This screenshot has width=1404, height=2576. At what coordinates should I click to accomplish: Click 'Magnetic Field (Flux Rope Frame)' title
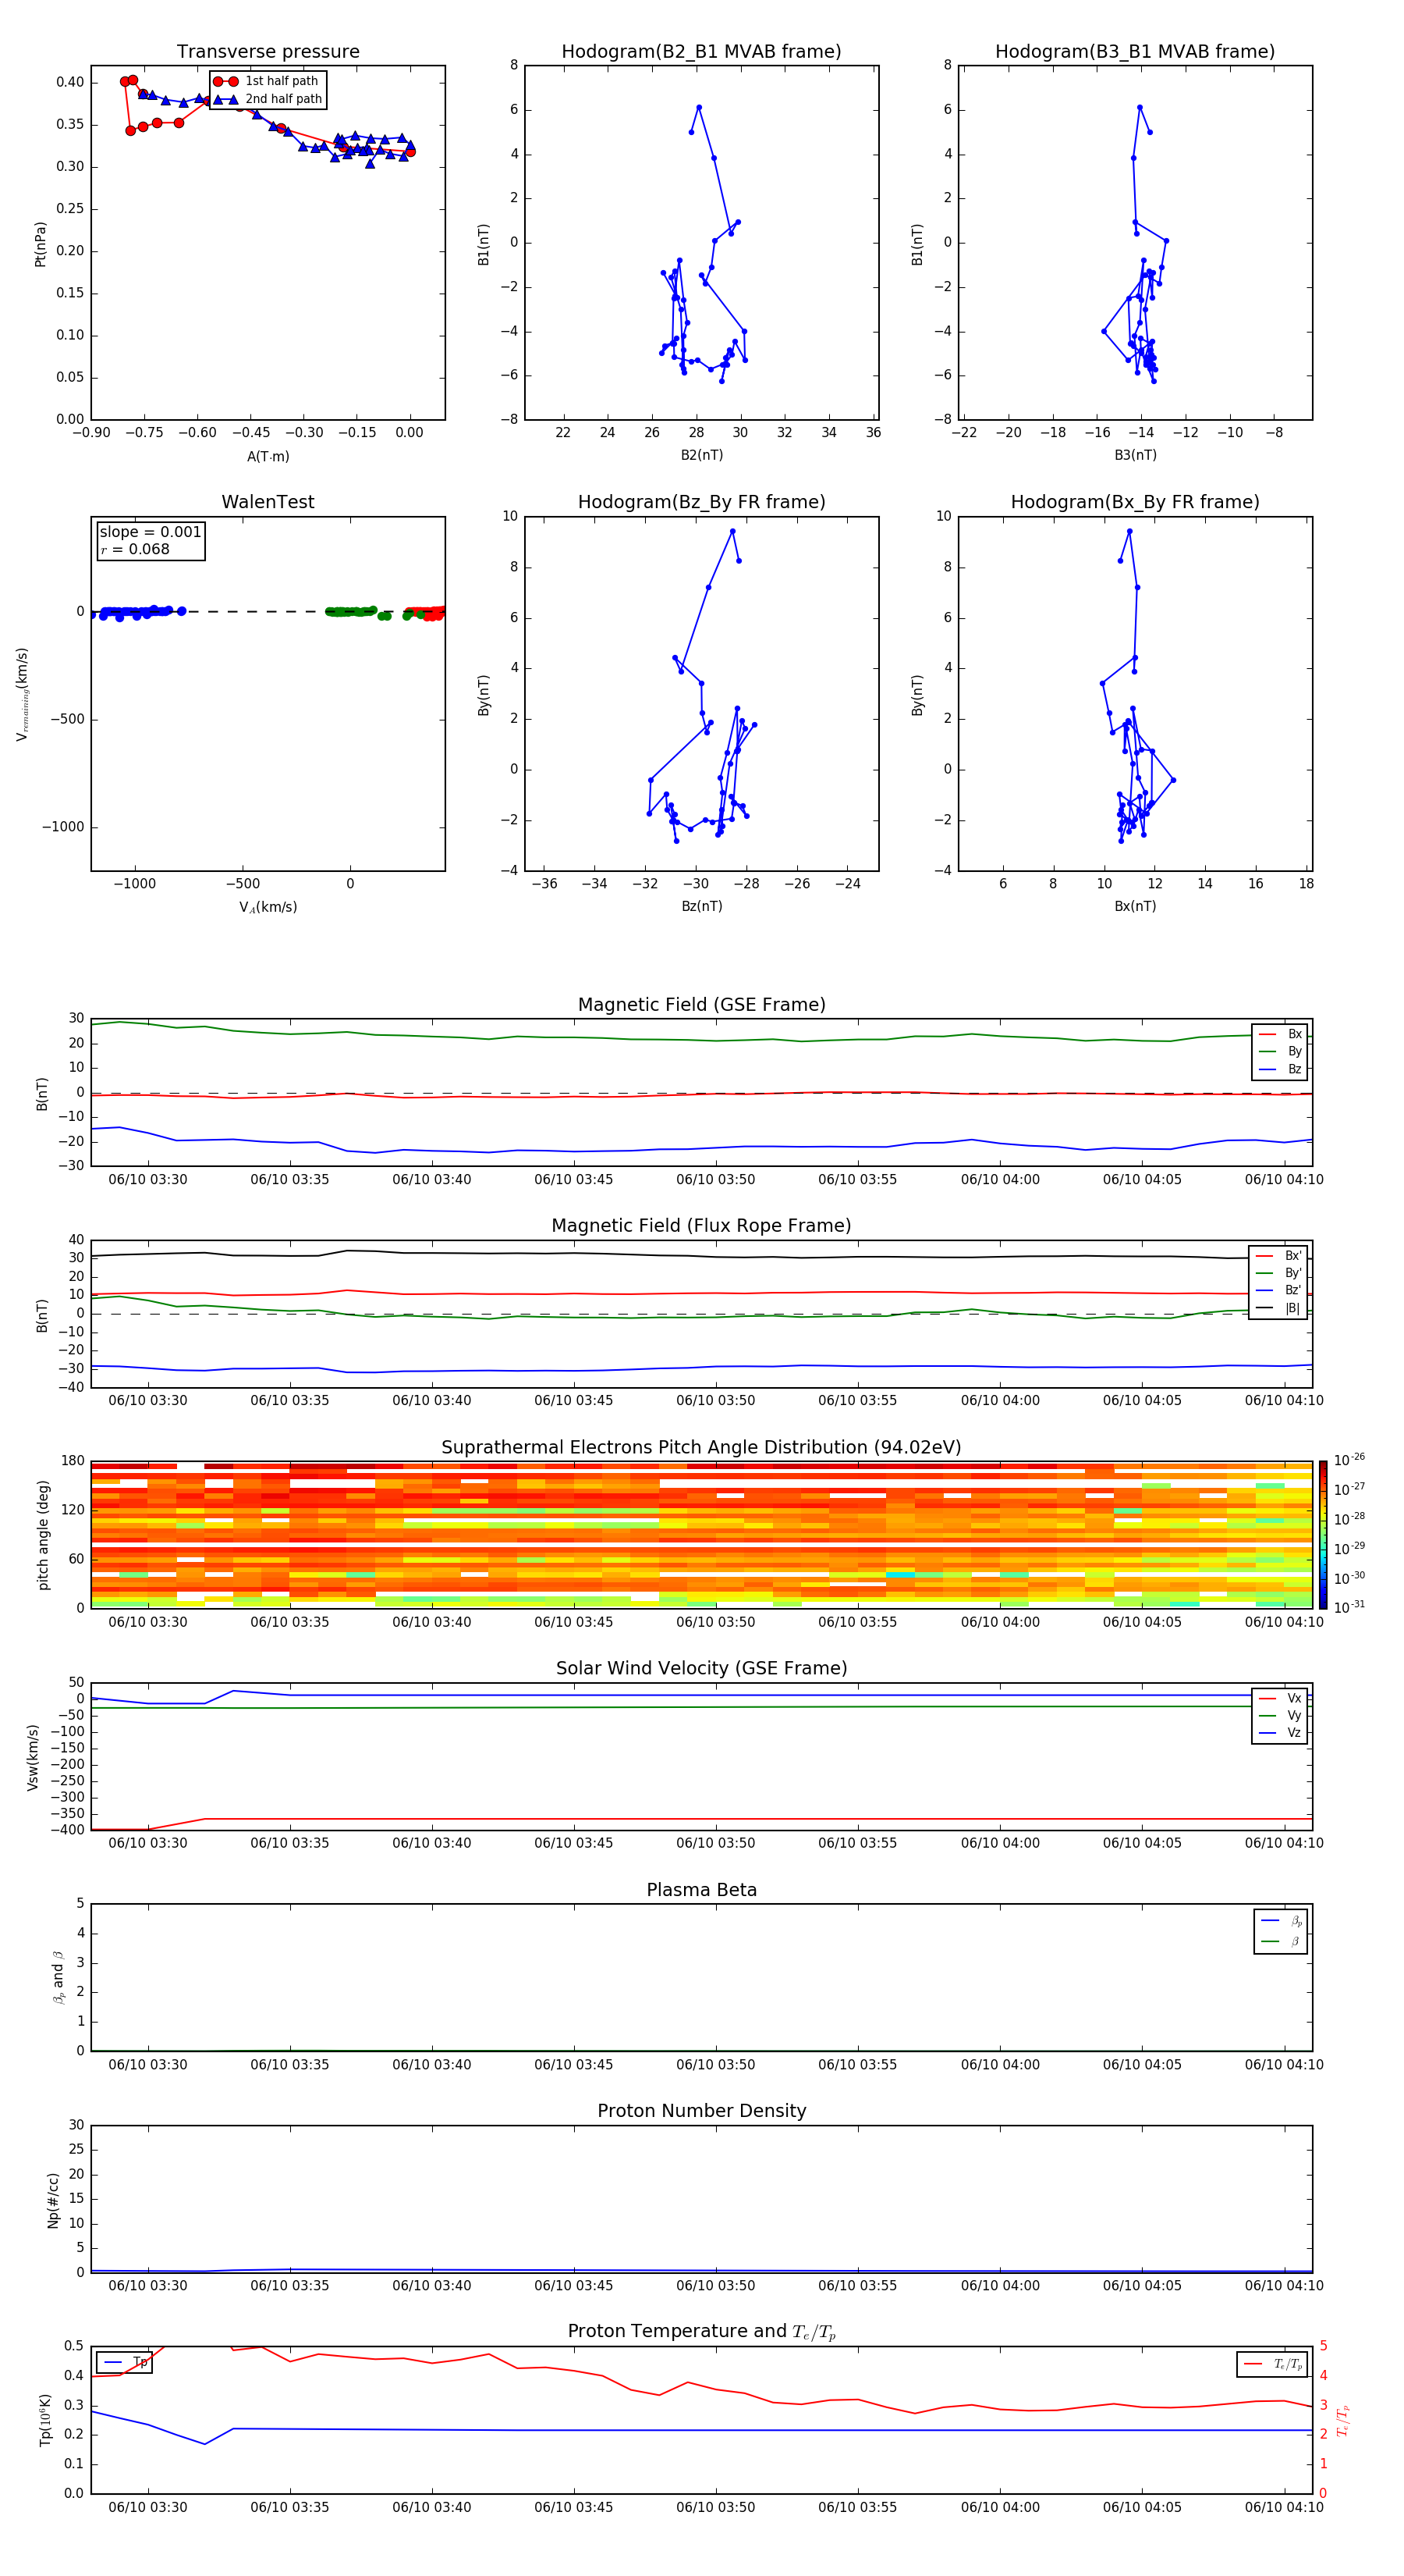pyautogui.click(x=701, y=1226)
